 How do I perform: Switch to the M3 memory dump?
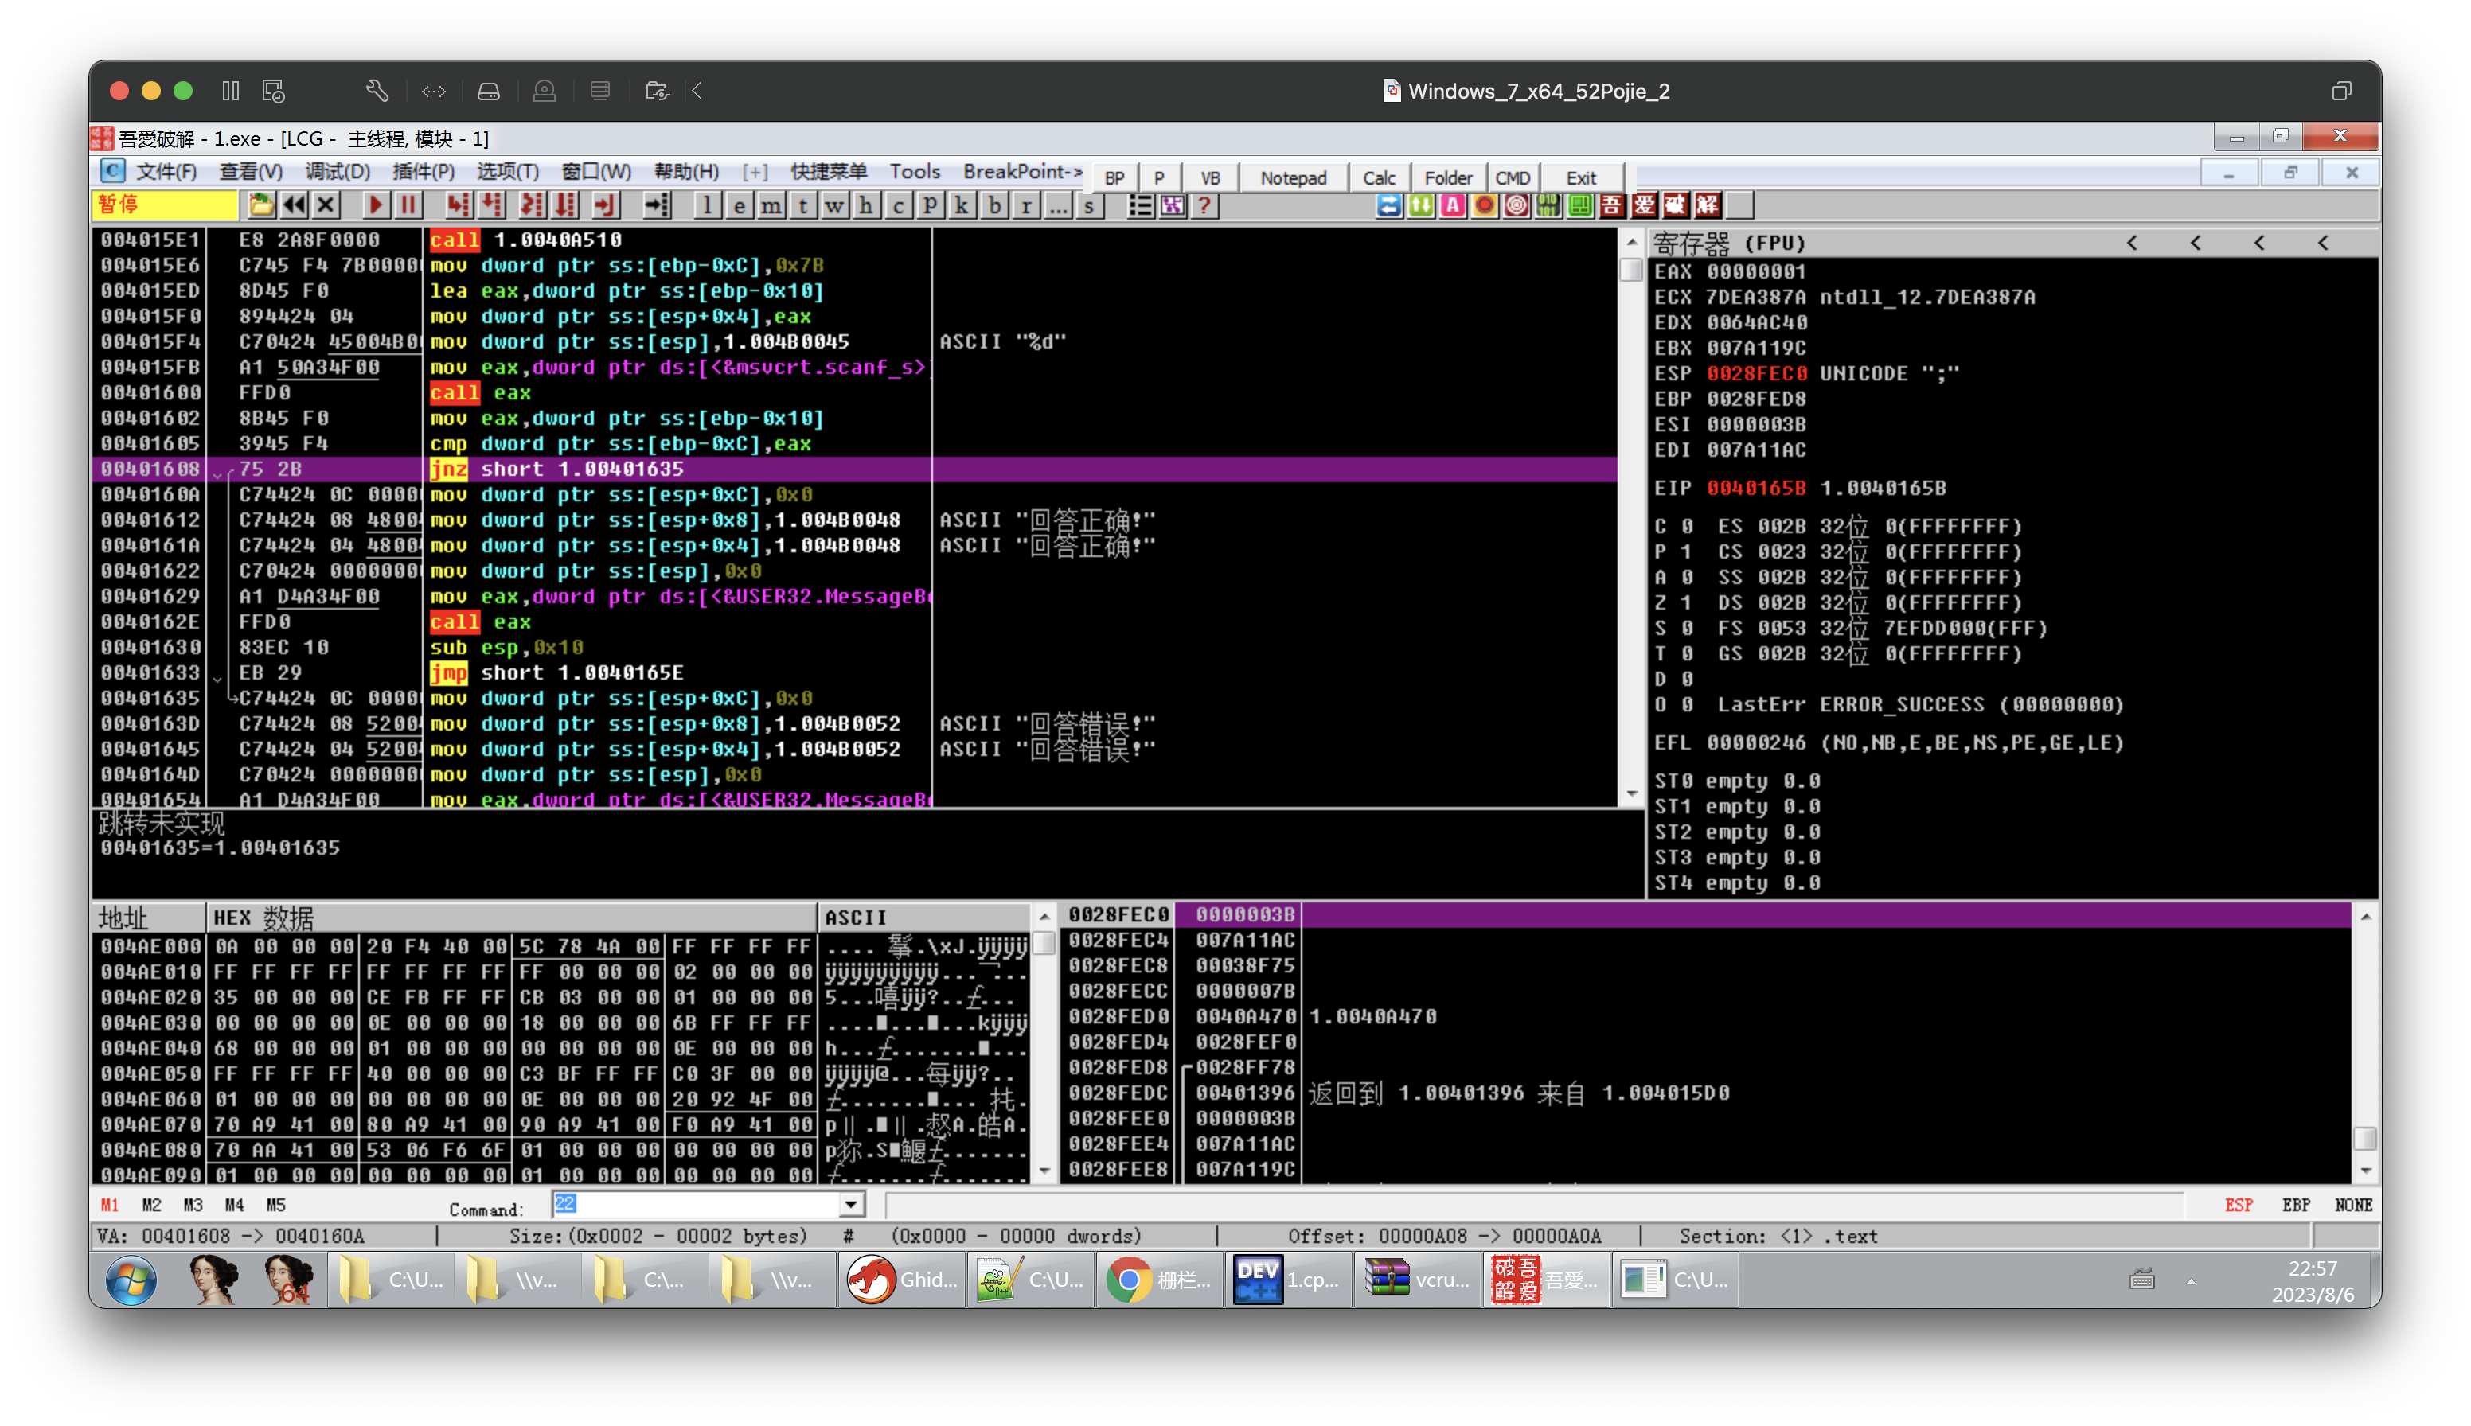(193, 1205)
